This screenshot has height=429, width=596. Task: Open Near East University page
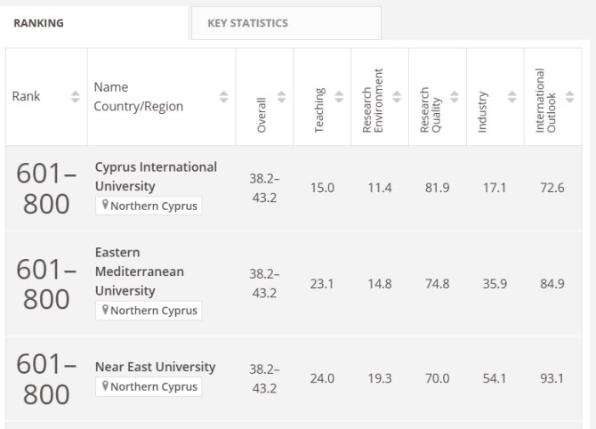[x=155, y=367]
